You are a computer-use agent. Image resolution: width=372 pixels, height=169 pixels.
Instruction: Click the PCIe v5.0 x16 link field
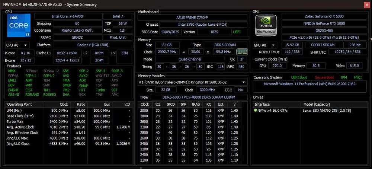pos(324,38)
